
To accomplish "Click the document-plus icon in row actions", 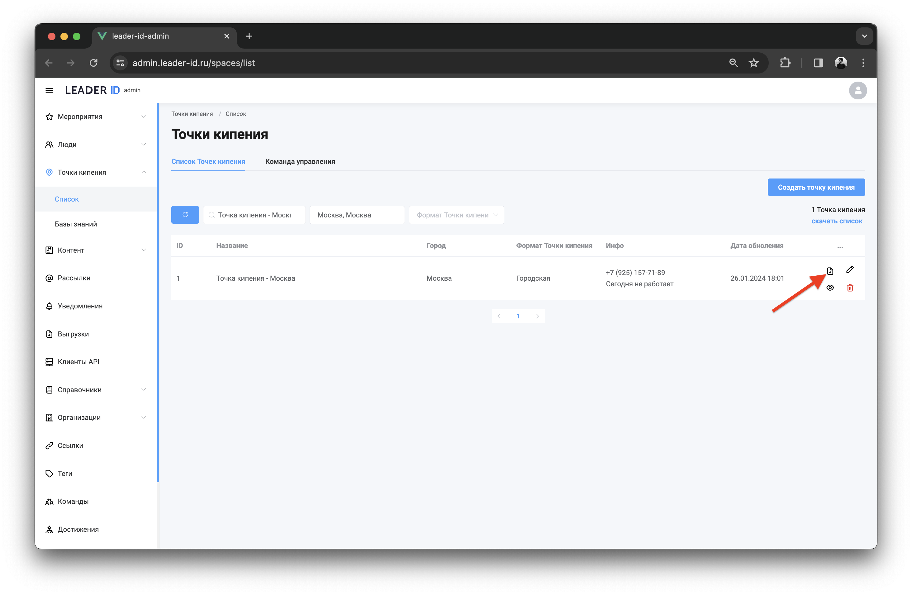I will click(830, 271).
